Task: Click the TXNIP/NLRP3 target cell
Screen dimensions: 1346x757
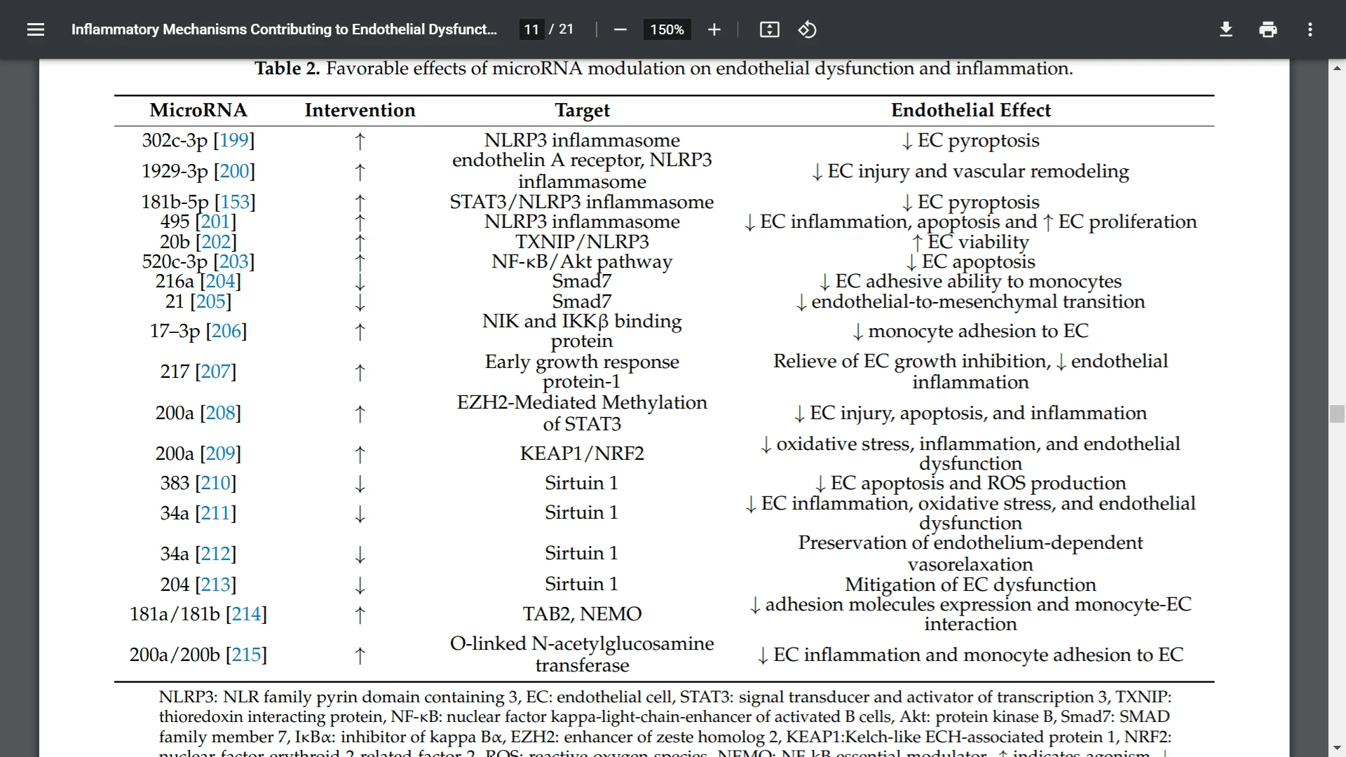Action: pyautogui.click(x=582, y=242)
